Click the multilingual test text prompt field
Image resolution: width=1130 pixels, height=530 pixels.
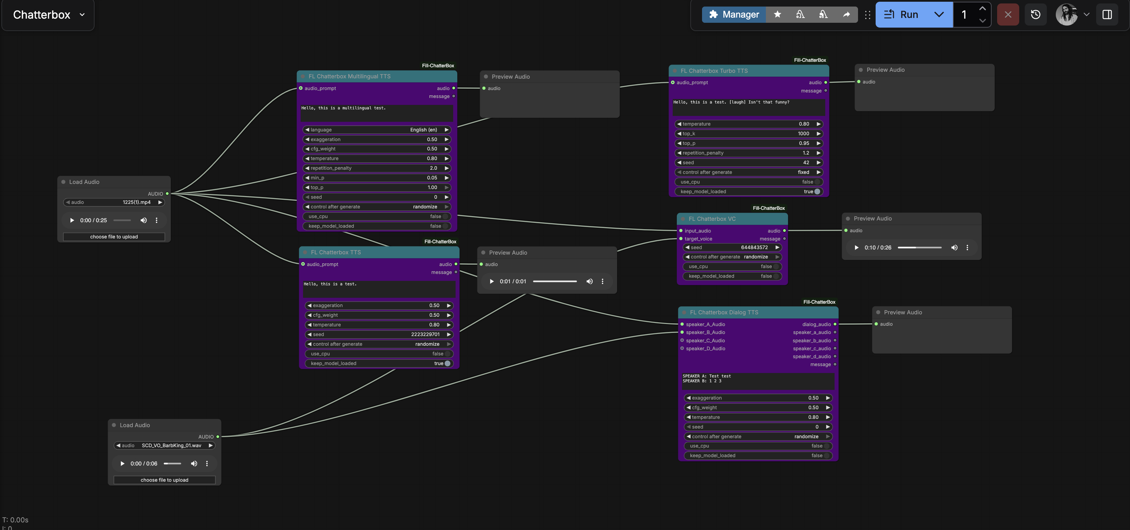pos(377,113)
